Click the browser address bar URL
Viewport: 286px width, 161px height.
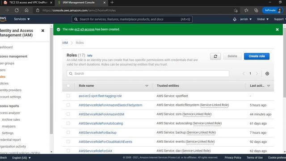(x=79, y=10)
